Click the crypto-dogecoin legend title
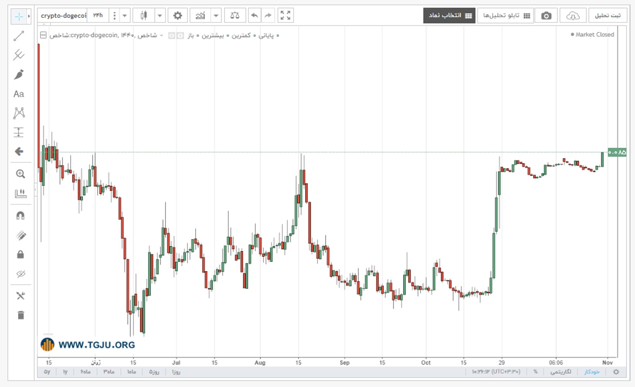 point(103,35)
